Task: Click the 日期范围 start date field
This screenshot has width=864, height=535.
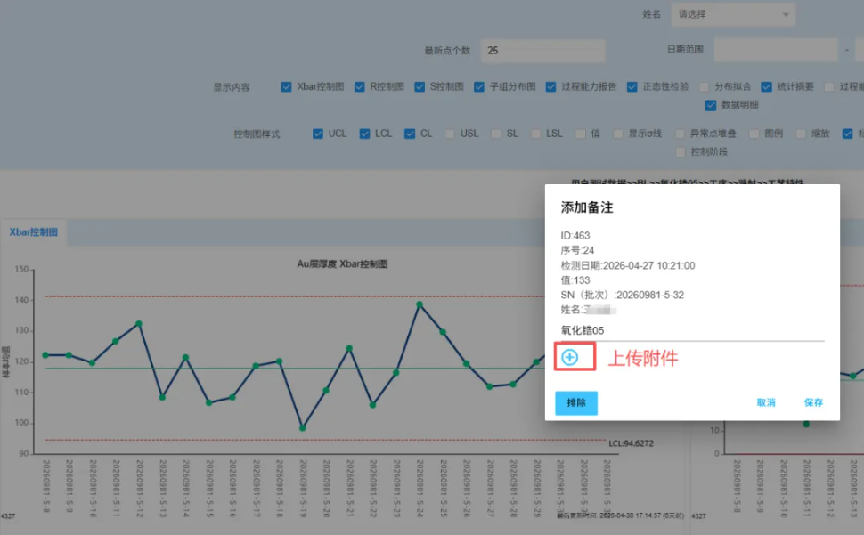Action: (x=776, y=50)
